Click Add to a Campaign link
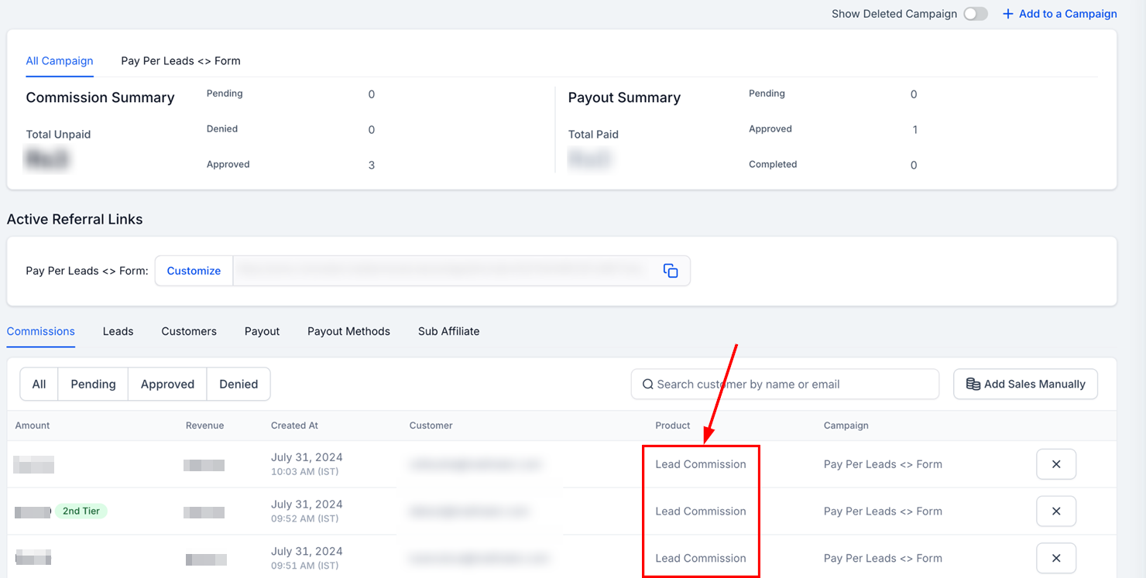Screen dimensions: 1146x578 (x=1068, y=14)
